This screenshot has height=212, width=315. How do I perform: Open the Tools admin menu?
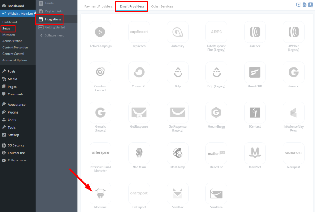[18, 127]
